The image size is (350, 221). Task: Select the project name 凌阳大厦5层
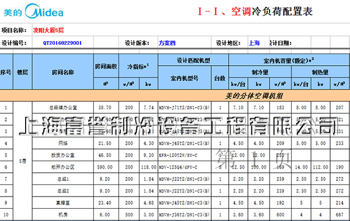click(48, 30)
